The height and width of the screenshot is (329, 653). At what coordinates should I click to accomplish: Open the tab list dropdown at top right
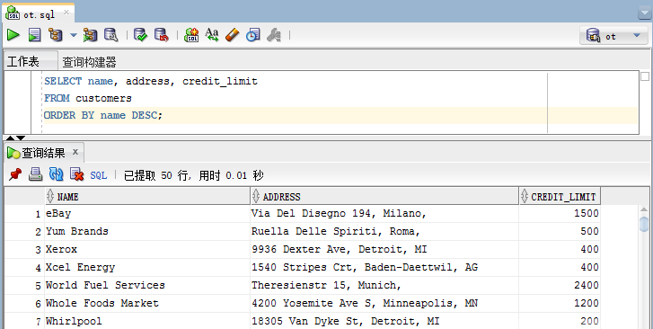click(644, 13)
